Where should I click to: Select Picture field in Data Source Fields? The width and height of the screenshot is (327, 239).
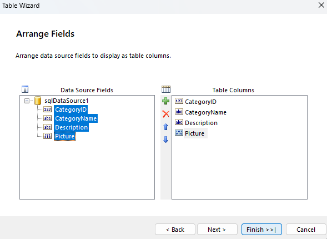pyautogui.click(x=64, y=136)
